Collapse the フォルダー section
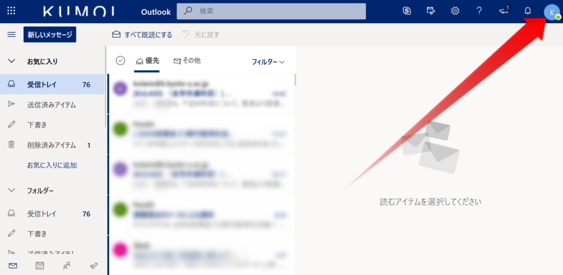 tap(12, 190)
